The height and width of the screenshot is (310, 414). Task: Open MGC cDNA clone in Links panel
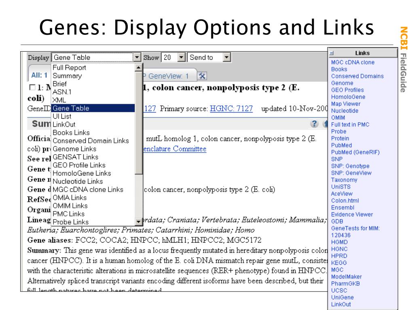tap(353, 63)
